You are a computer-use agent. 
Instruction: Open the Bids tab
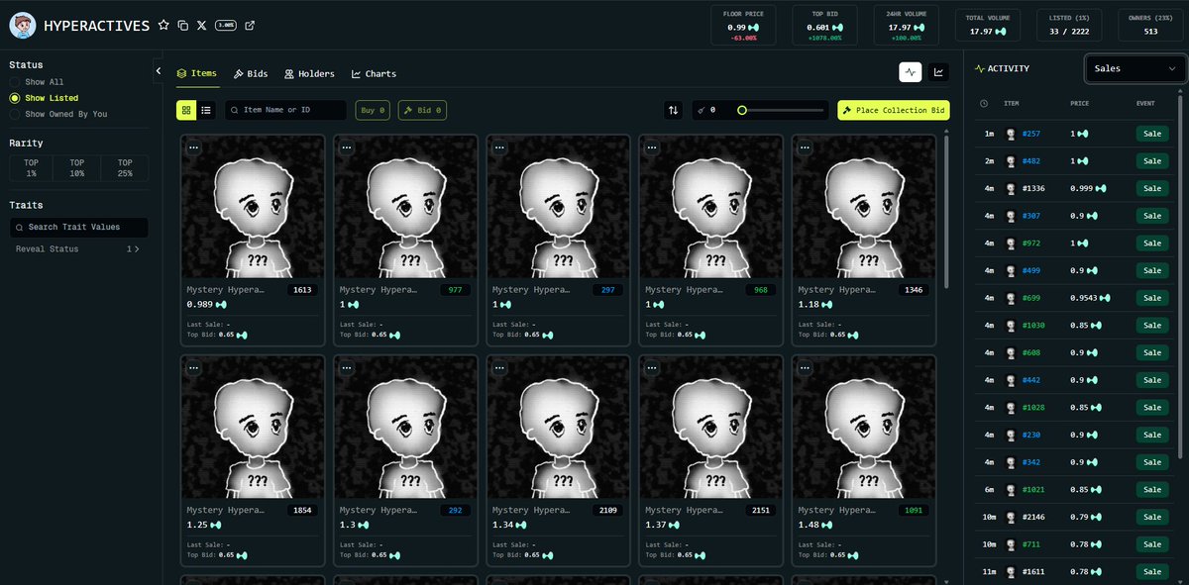(251, 74)
